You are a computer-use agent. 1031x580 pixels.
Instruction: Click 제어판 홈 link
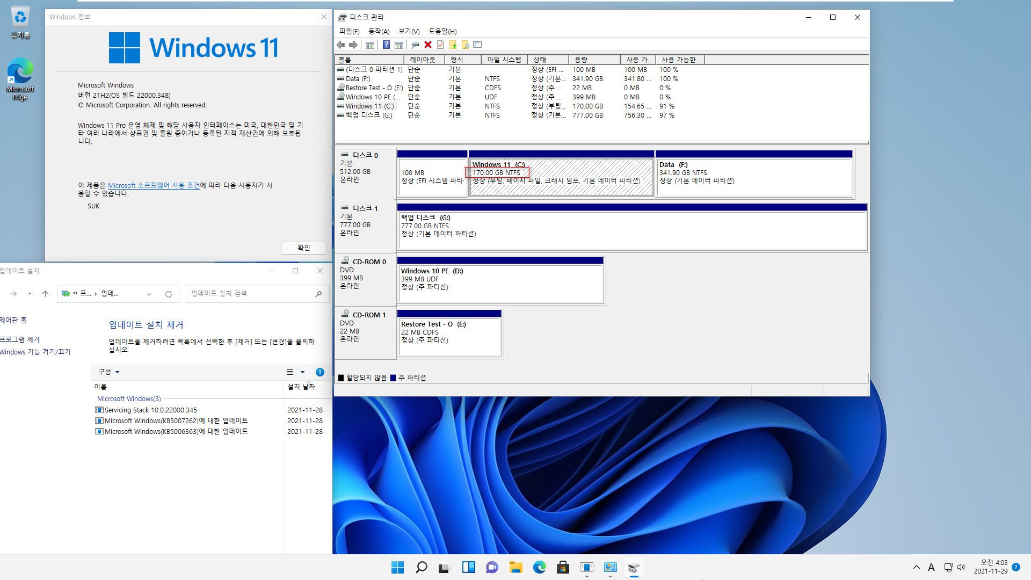pyautogui.click(x=13, y=320)
